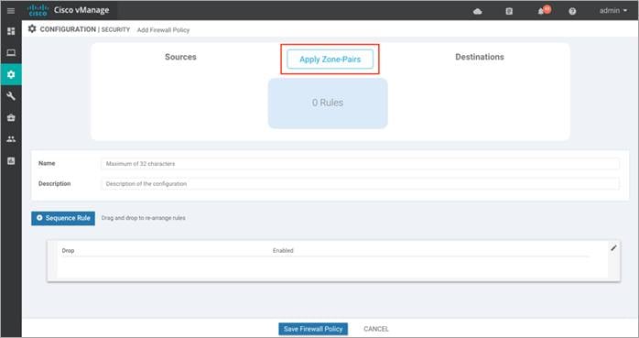This screenshot has width=639, height=338.
Task: Click the Description input field
Action: click(361, 184)
